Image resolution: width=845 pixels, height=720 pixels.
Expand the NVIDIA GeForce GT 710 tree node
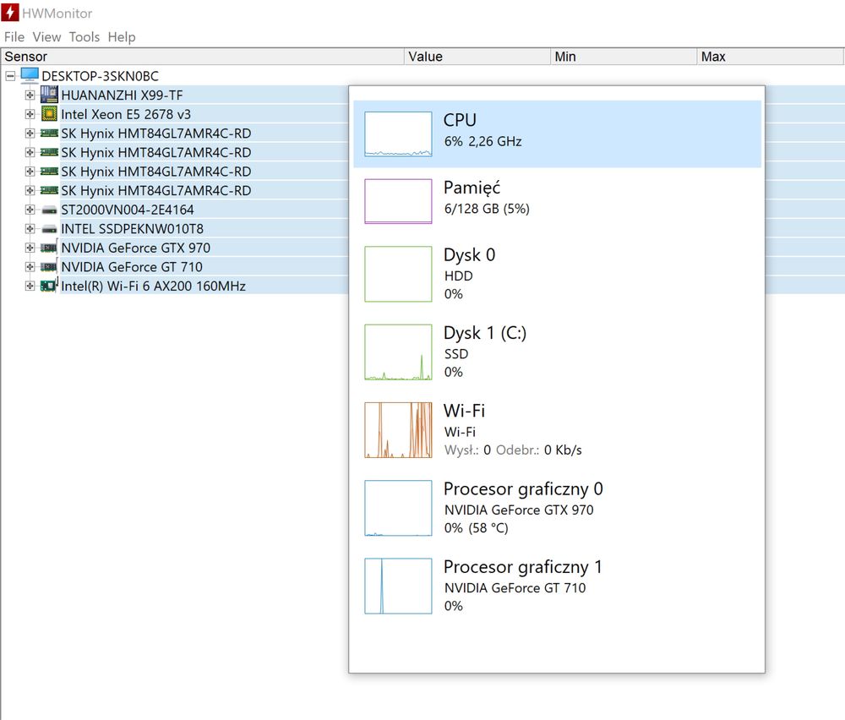(x=30, y=267)
